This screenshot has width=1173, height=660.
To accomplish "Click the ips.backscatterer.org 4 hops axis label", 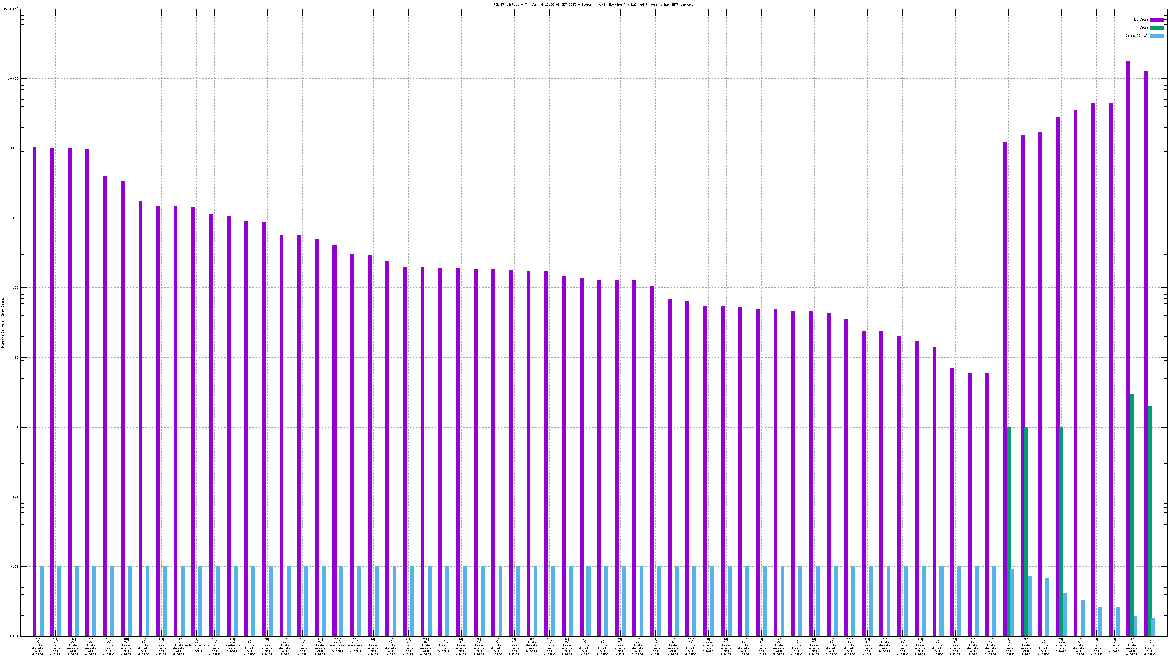I will [196, 646].
